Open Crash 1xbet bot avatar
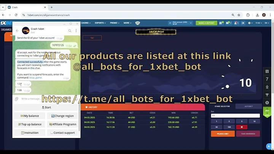The image size is (274, 154). point(26,30)
